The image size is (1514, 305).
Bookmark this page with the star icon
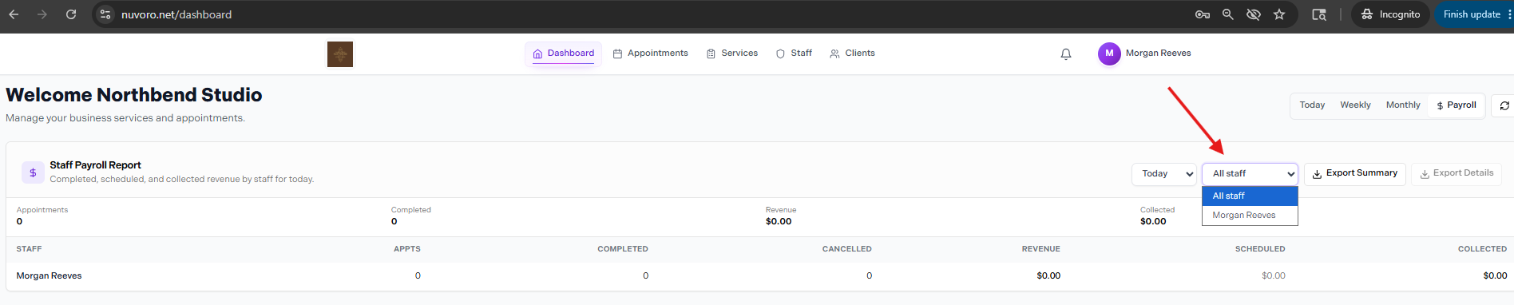tap(1279, 14)
